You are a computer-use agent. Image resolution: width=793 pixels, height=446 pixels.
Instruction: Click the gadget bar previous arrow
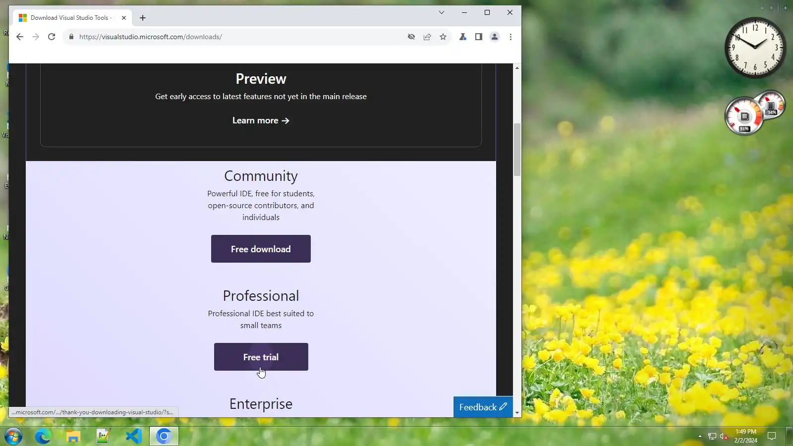coord(762,8)
